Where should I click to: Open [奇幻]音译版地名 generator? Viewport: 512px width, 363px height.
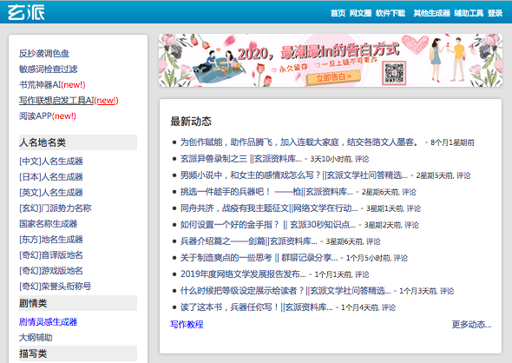pos(51,255)
